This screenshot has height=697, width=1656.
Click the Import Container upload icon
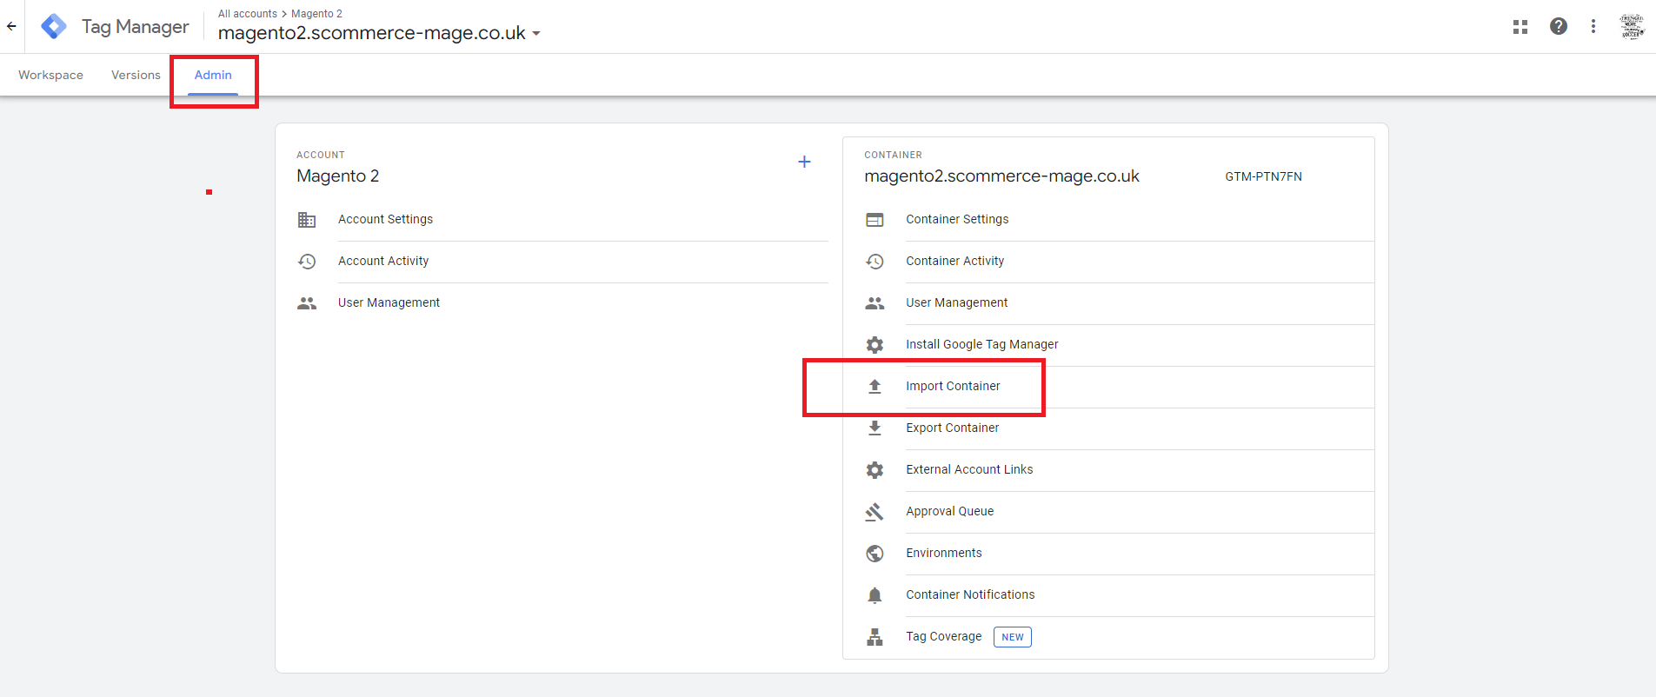(x=875, y=387)
